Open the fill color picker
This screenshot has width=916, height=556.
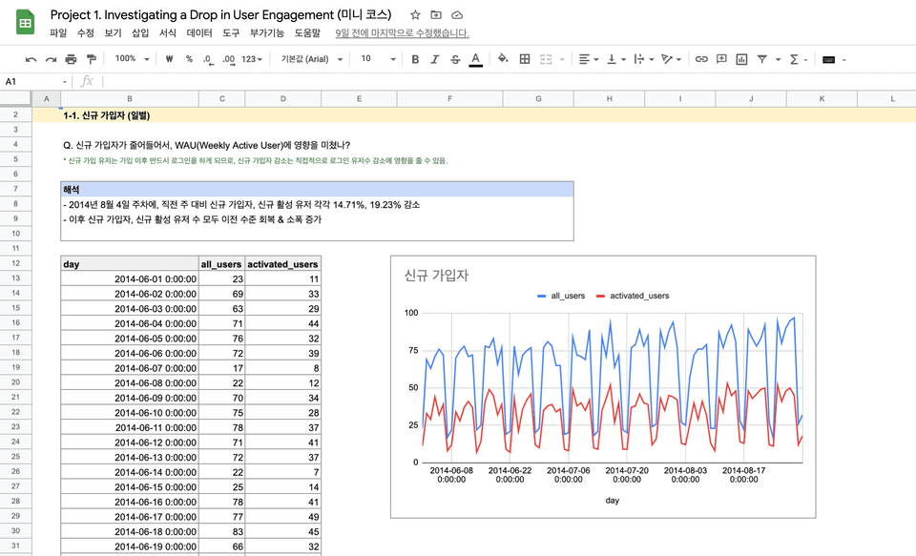click(x=503, y=59)
